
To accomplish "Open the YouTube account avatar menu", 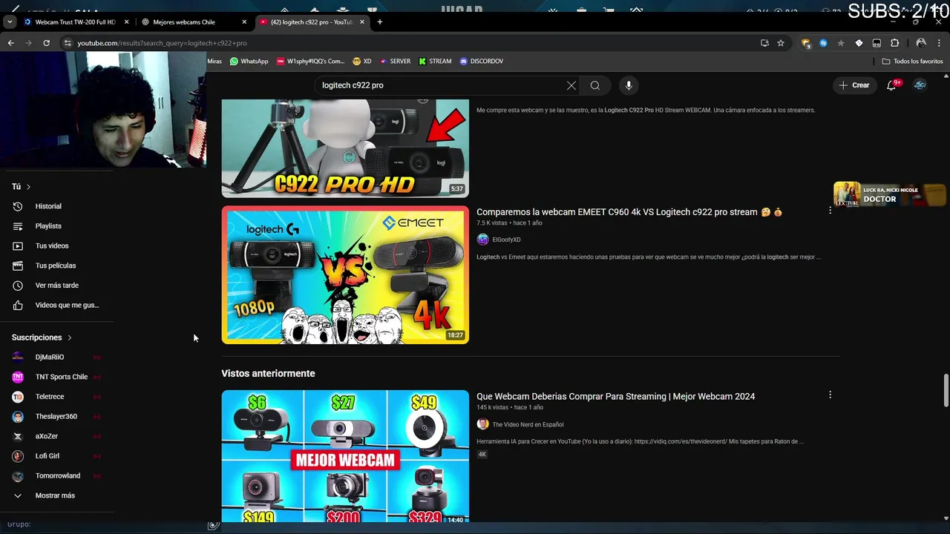I will 920,85.
